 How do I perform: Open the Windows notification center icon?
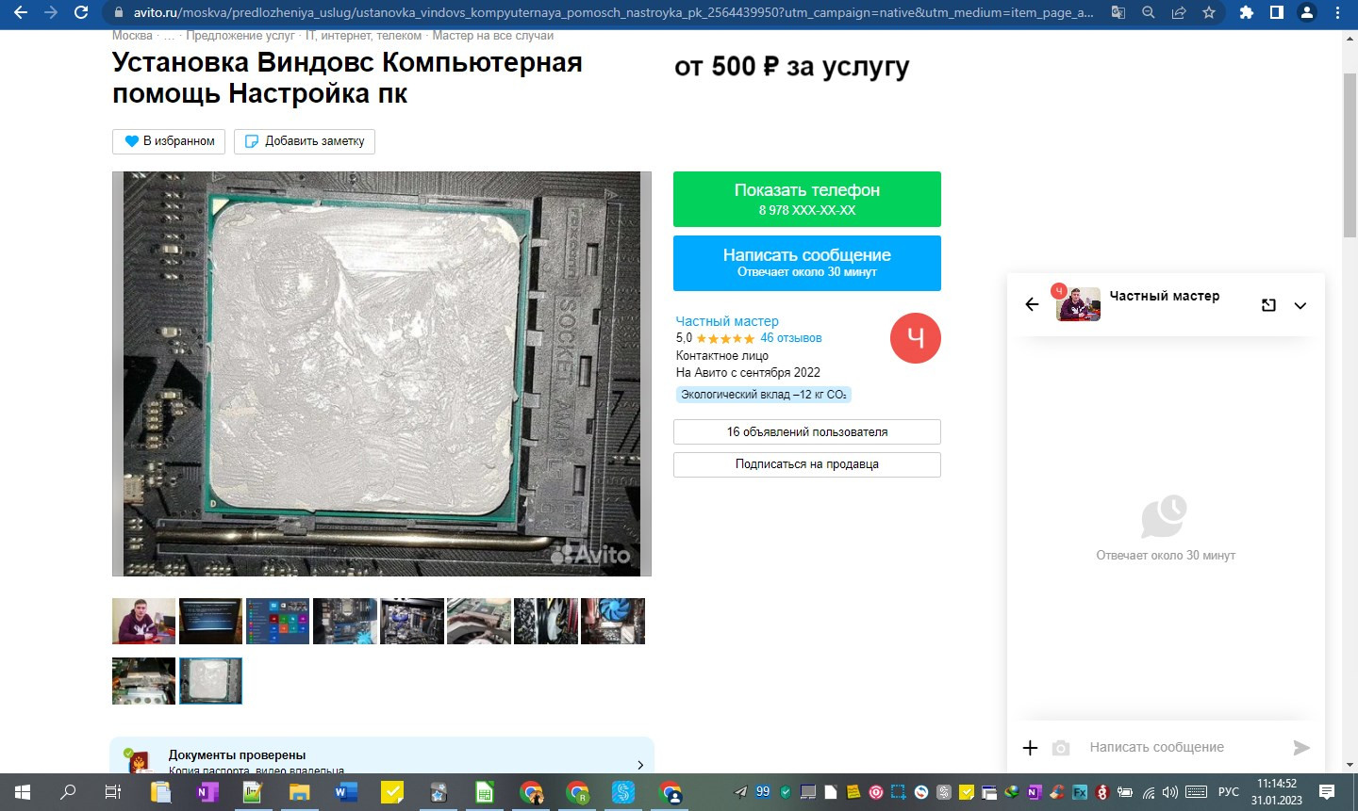(1327, 792)
